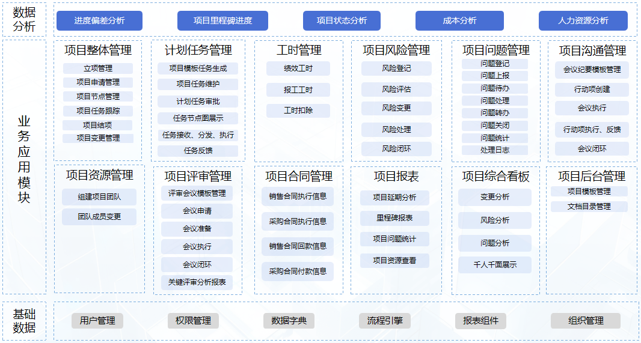
Task: Select 会议纪要模板管理
Action: (592, 70)
